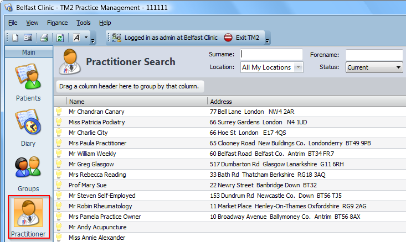Open the Status dropdown showing Current
406x242 pixels.
click(374, 67)
